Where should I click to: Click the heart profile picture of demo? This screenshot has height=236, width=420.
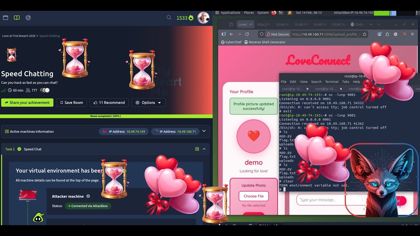point(254,136)
